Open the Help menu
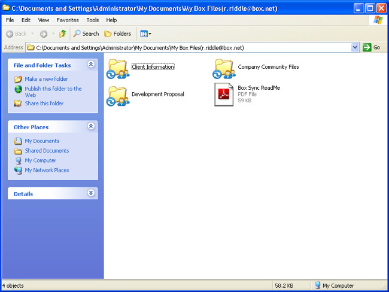Viewport: 389px width, 292px height. 111,20
